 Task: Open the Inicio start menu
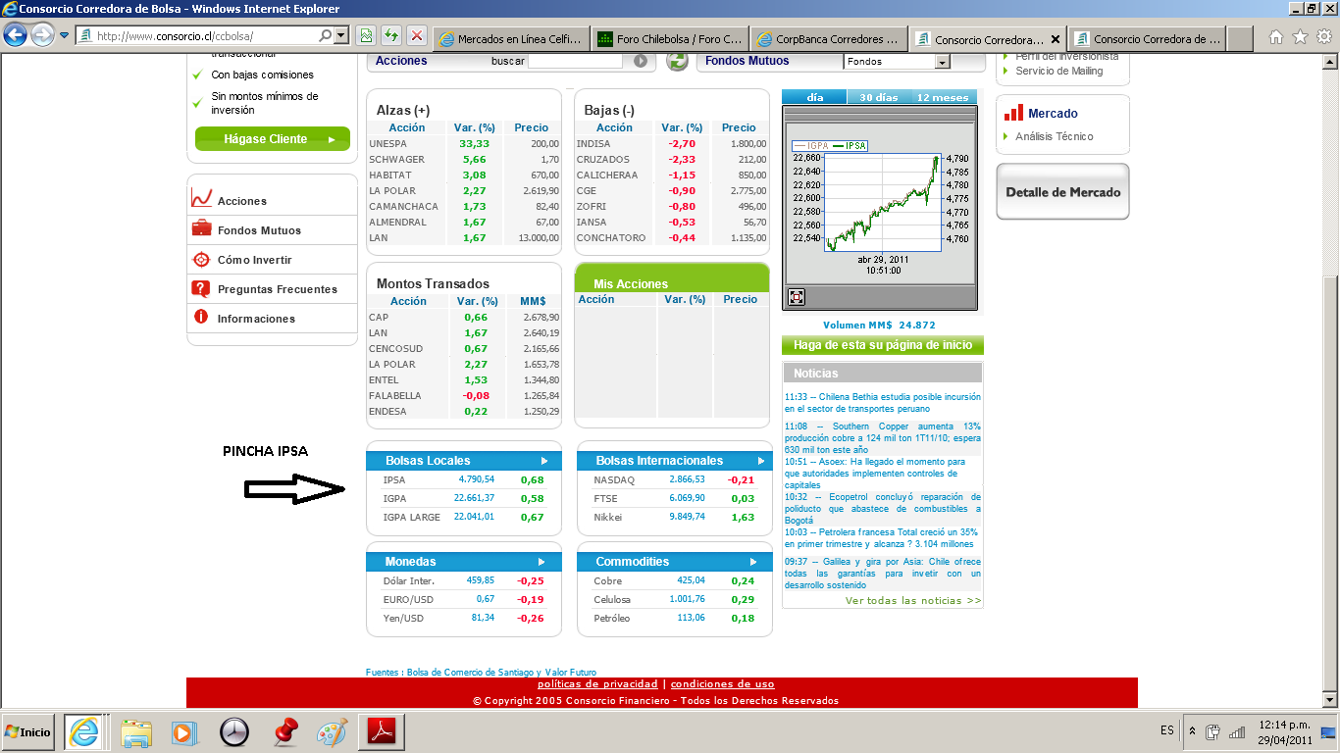[x=27, y=731]
